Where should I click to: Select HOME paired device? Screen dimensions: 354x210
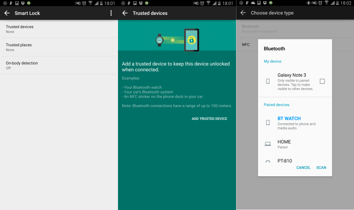tap(295, 144)
